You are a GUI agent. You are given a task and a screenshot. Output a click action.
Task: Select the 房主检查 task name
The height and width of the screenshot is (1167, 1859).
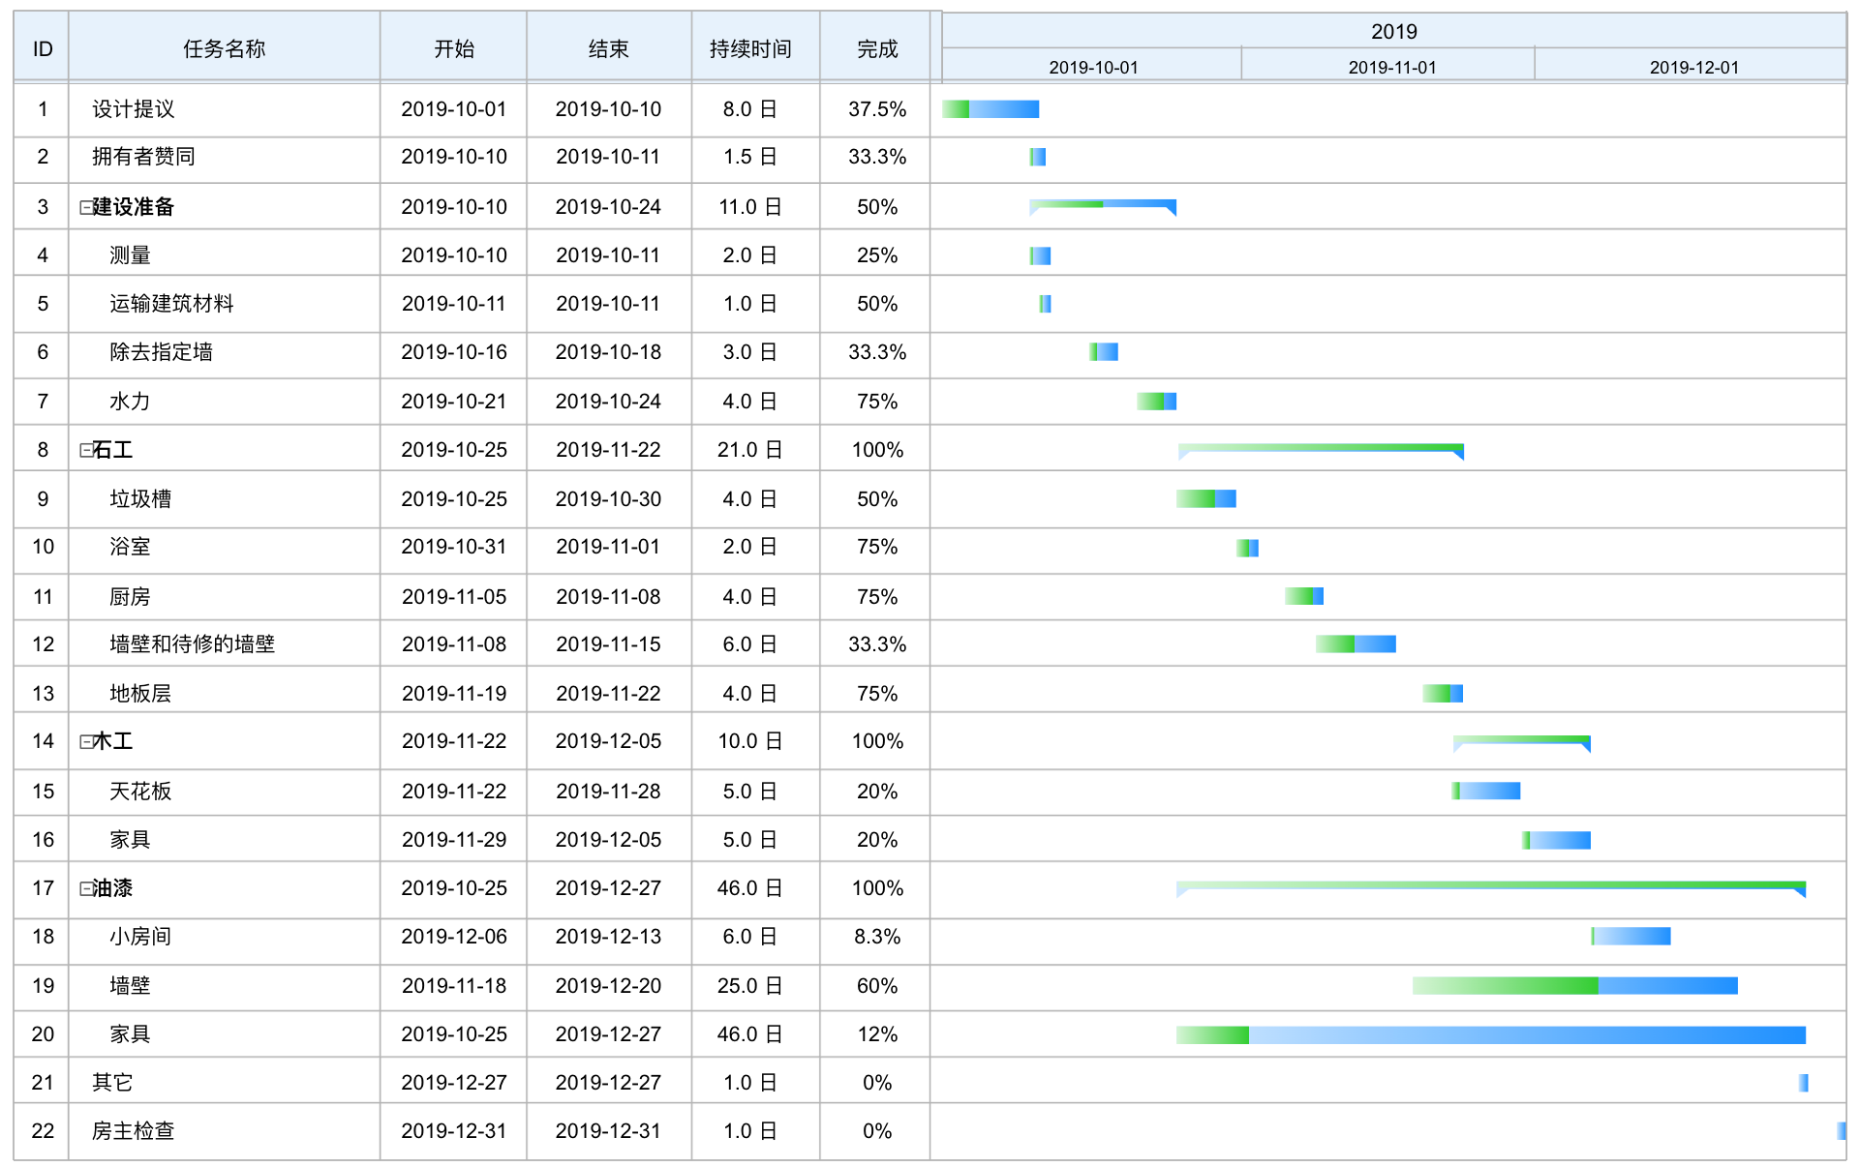click(133, 1131)
